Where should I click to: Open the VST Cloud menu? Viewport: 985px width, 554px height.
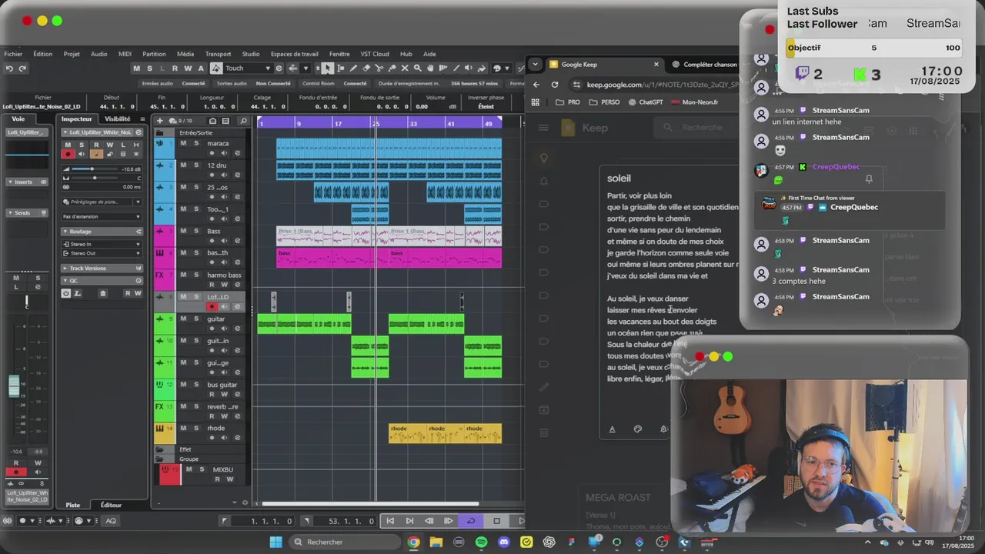point(375,54)
